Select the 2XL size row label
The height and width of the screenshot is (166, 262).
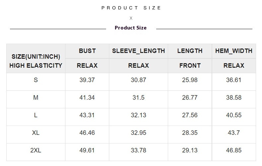[36, 150]
